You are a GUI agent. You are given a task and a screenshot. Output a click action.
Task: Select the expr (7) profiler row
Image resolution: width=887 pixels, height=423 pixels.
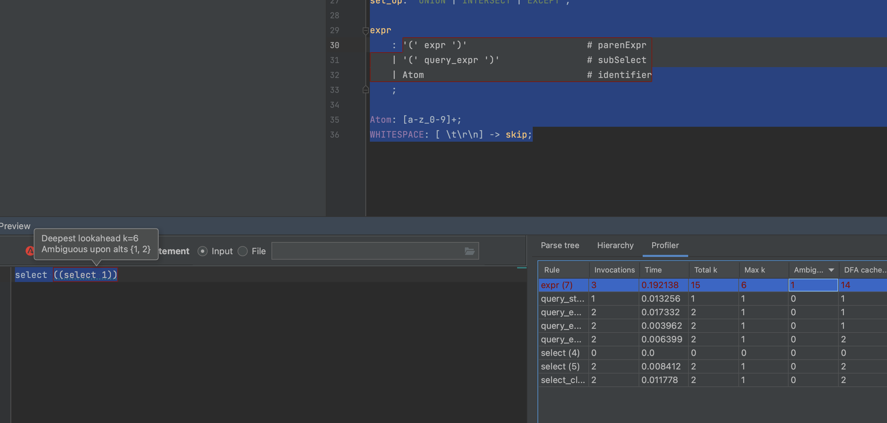click(x=713, y=285)
